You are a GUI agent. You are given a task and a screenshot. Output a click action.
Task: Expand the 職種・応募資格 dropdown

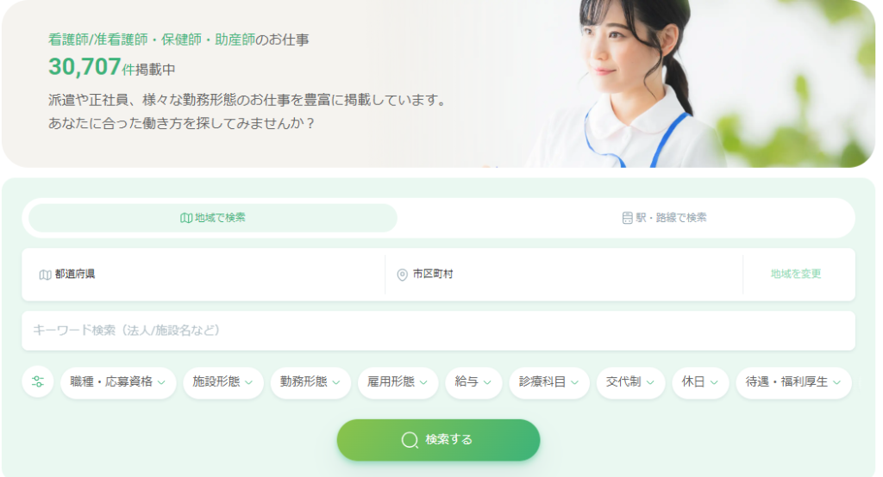click(x=118, y=382)
